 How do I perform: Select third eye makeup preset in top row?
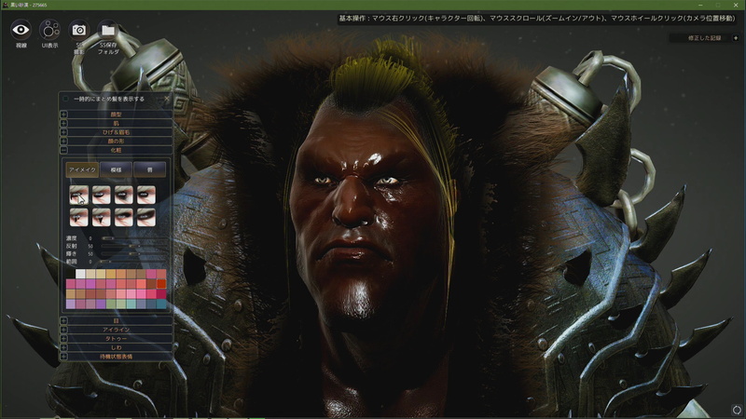124,195
